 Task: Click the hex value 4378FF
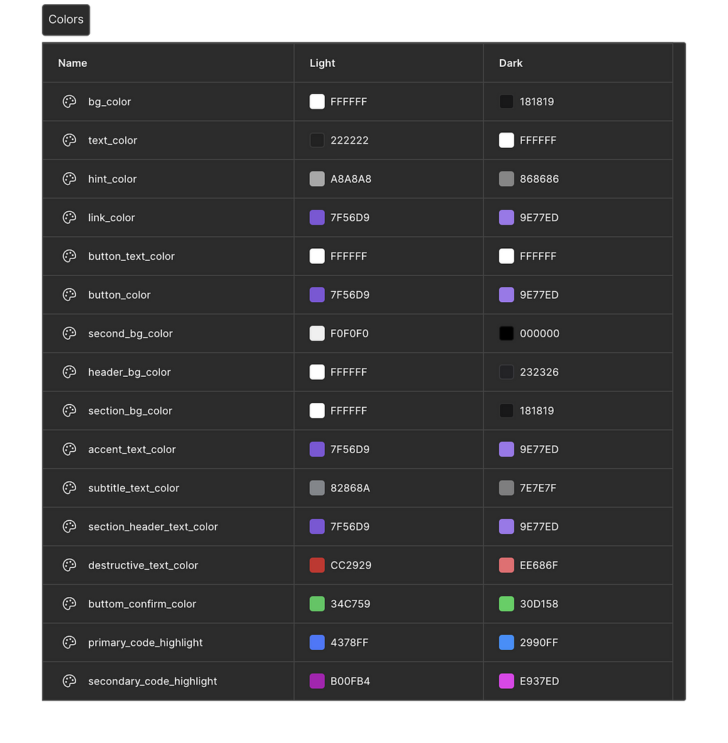(349, 643)
